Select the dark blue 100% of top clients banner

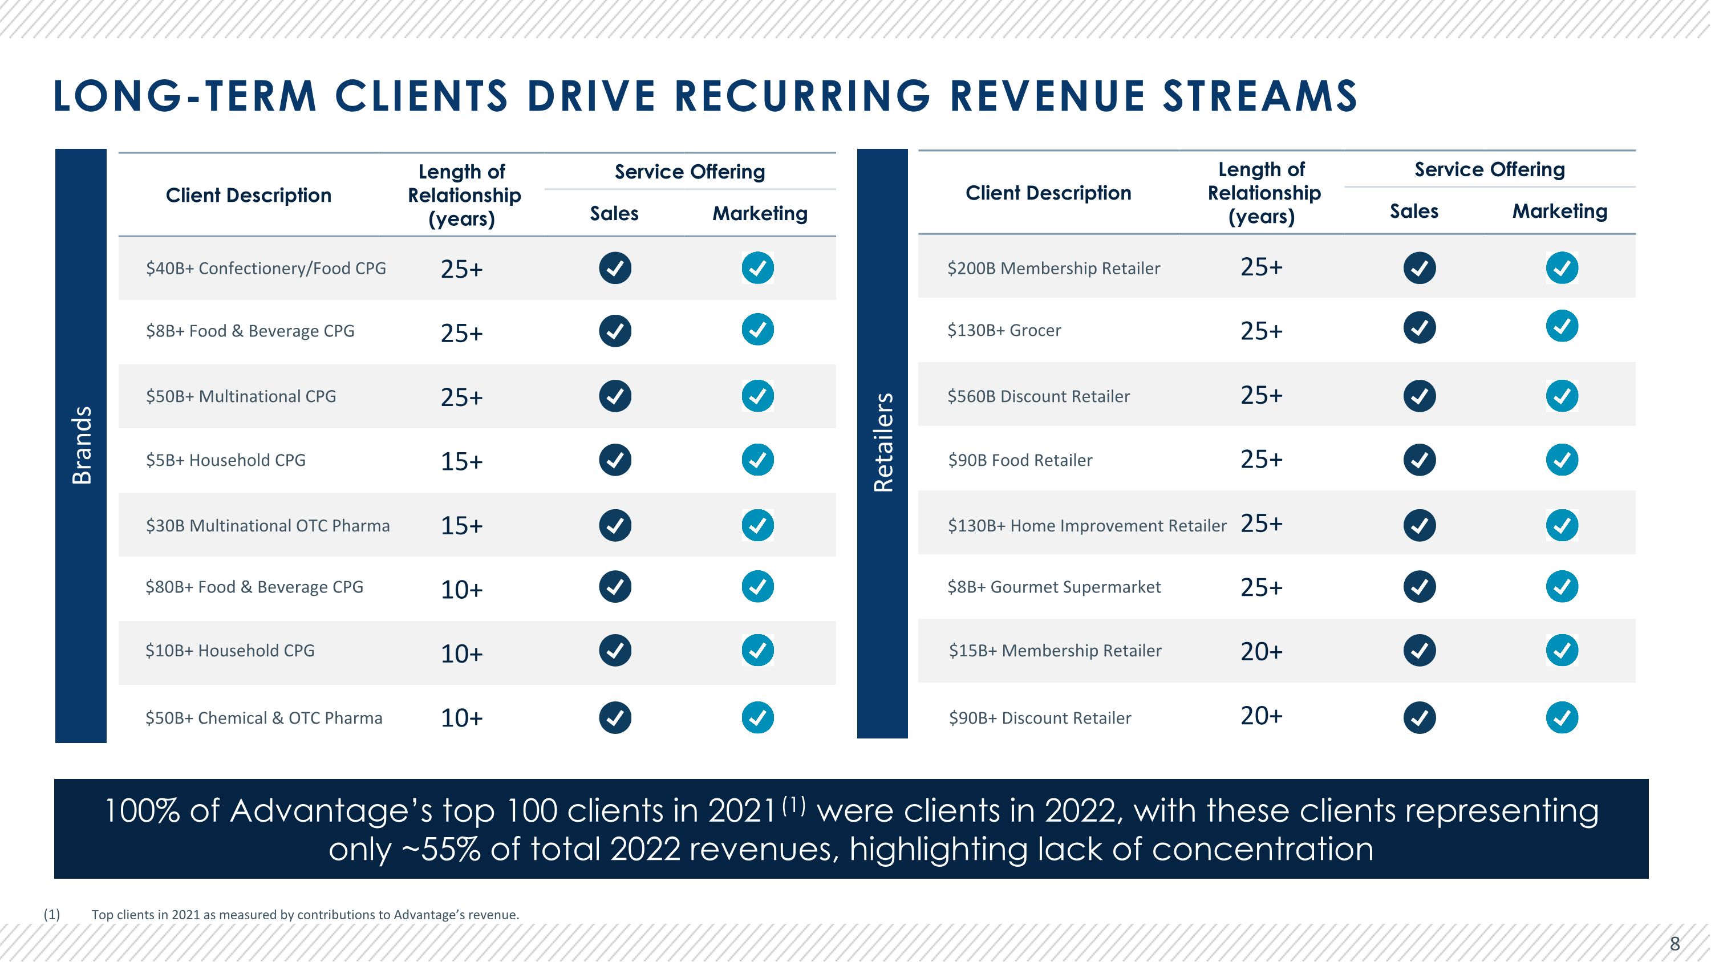pos(852,829)
